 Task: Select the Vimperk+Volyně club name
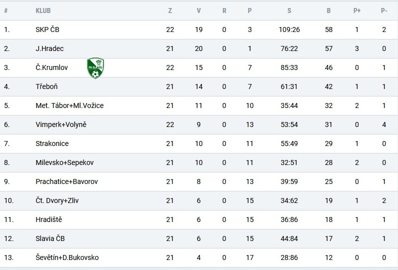pos(61,124)
